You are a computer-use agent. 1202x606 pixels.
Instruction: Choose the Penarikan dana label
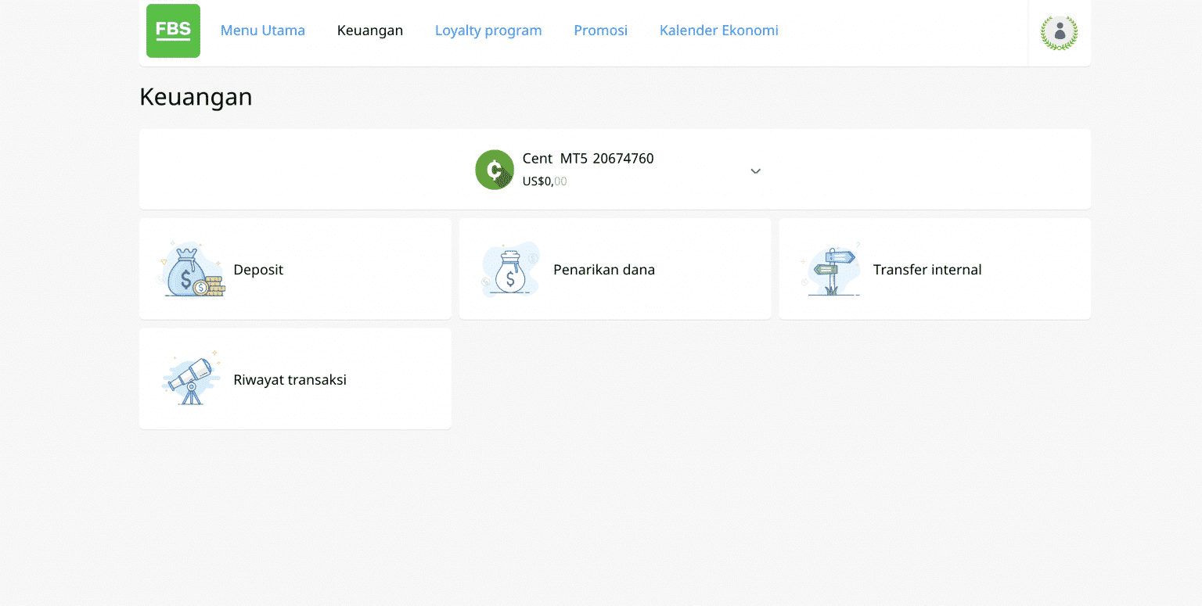click(x=604, y=270)
